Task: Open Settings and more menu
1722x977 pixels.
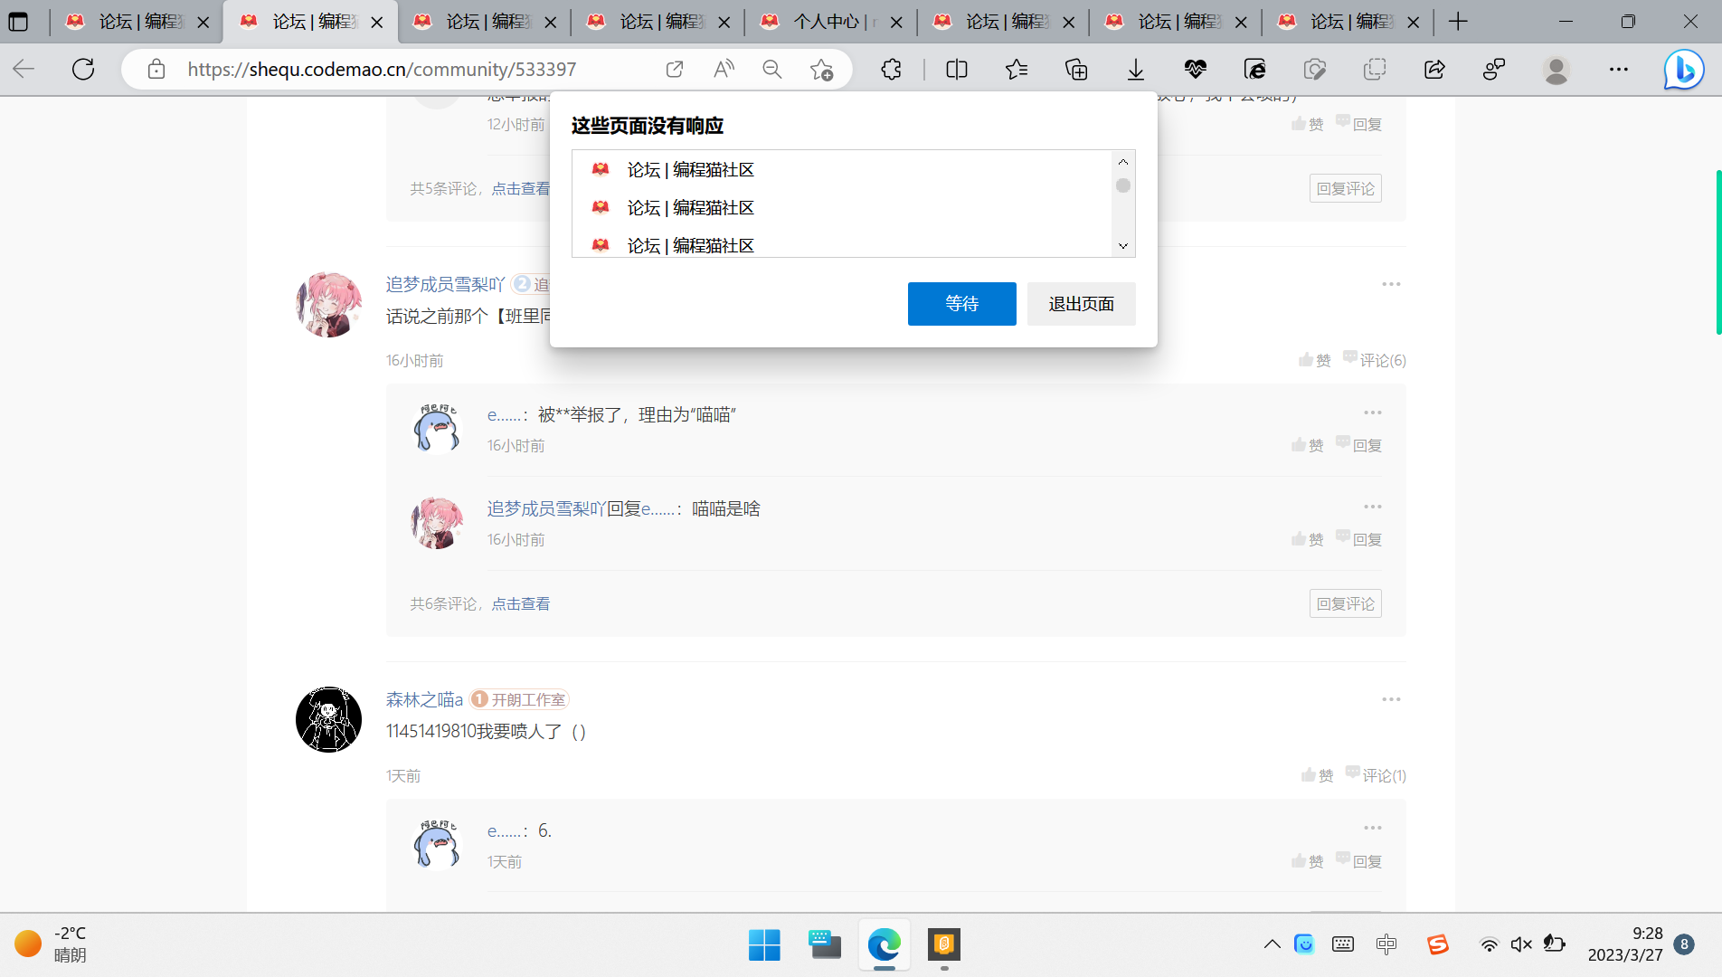Action: coord(1619,69)
